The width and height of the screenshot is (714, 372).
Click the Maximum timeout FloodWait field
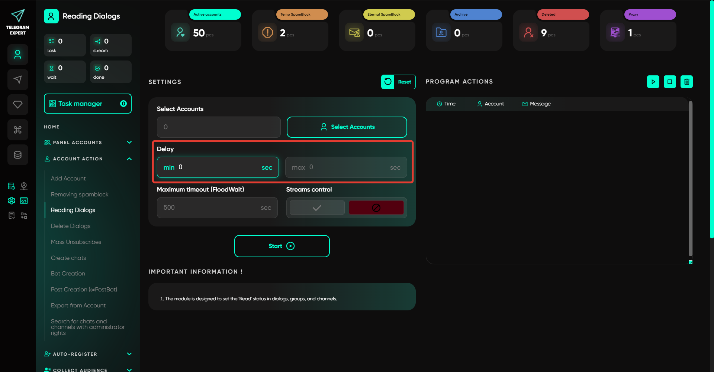[212, 208]
